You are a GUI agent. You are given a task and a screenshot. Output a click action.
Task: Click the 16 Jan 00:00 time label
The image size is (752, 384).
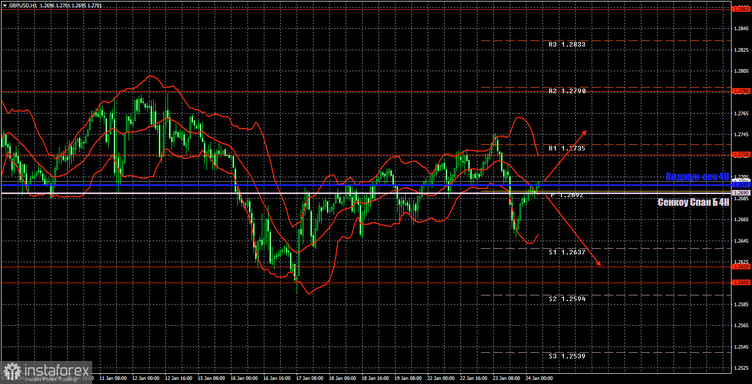[245, 378]
